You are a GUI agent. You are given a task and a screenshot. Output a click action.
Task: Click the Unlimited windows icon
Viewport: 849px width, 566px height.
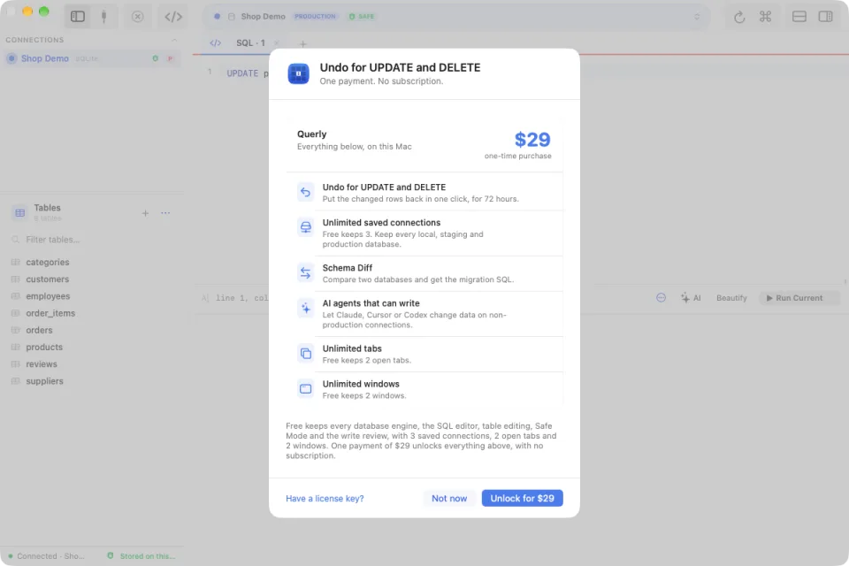tap(305, 389)
